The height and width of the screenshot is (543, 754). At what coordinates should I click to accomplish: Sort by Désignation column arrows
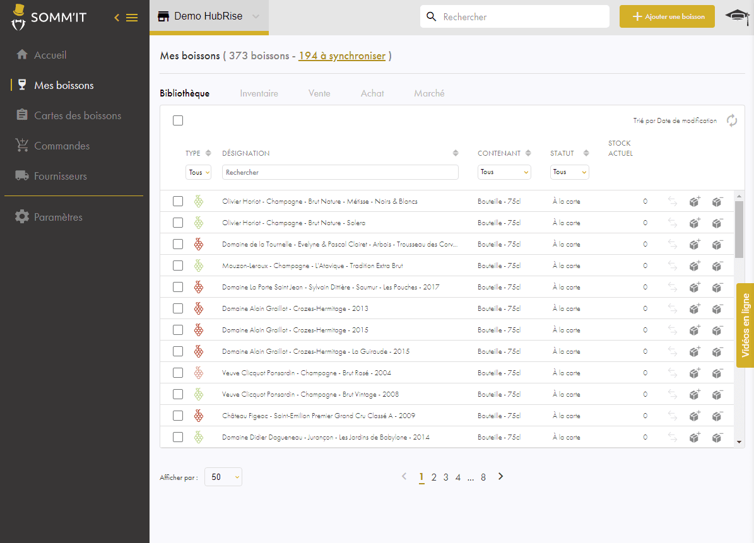point(456,153)
